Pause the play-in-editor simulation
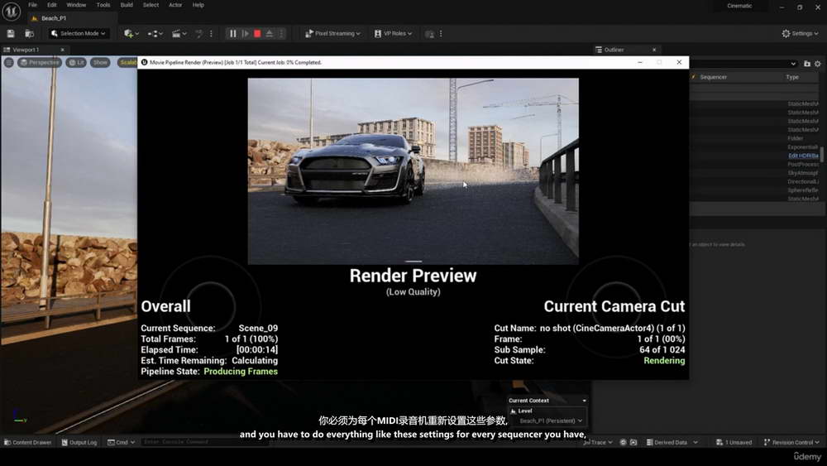This screenshot has width=827, height=466. click(x=232, y=33)
